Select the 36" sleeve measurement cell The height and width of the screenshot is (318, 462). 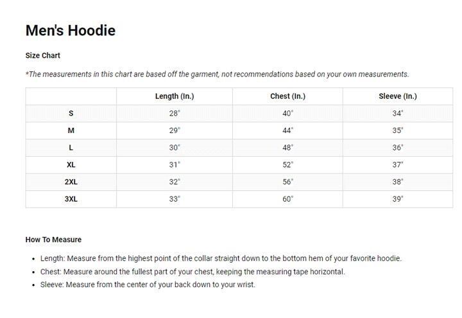click(x=398, y=148)
